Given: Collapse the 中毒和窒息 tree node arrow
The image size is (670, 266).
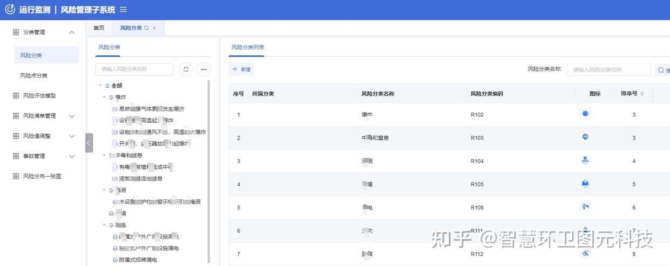Looking at the screenshot, I should 105,155.
